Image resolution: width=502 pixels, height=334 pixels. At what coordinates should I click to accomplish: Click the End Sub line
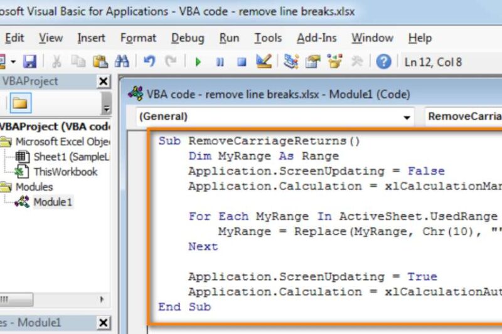(184, 307)
